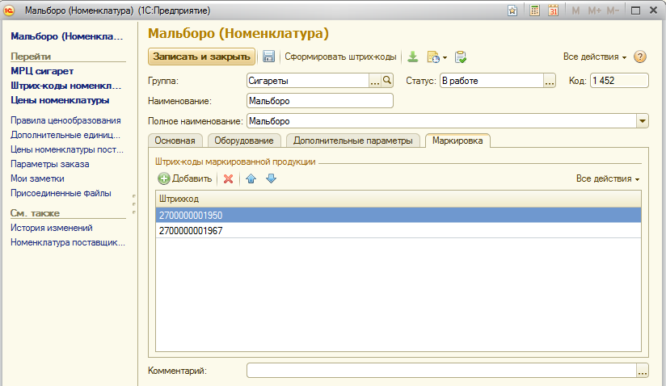This screenshot has height=386, width=666.
Task: Expand Полное наименование dropdown arrow
Action: point(643,121)
